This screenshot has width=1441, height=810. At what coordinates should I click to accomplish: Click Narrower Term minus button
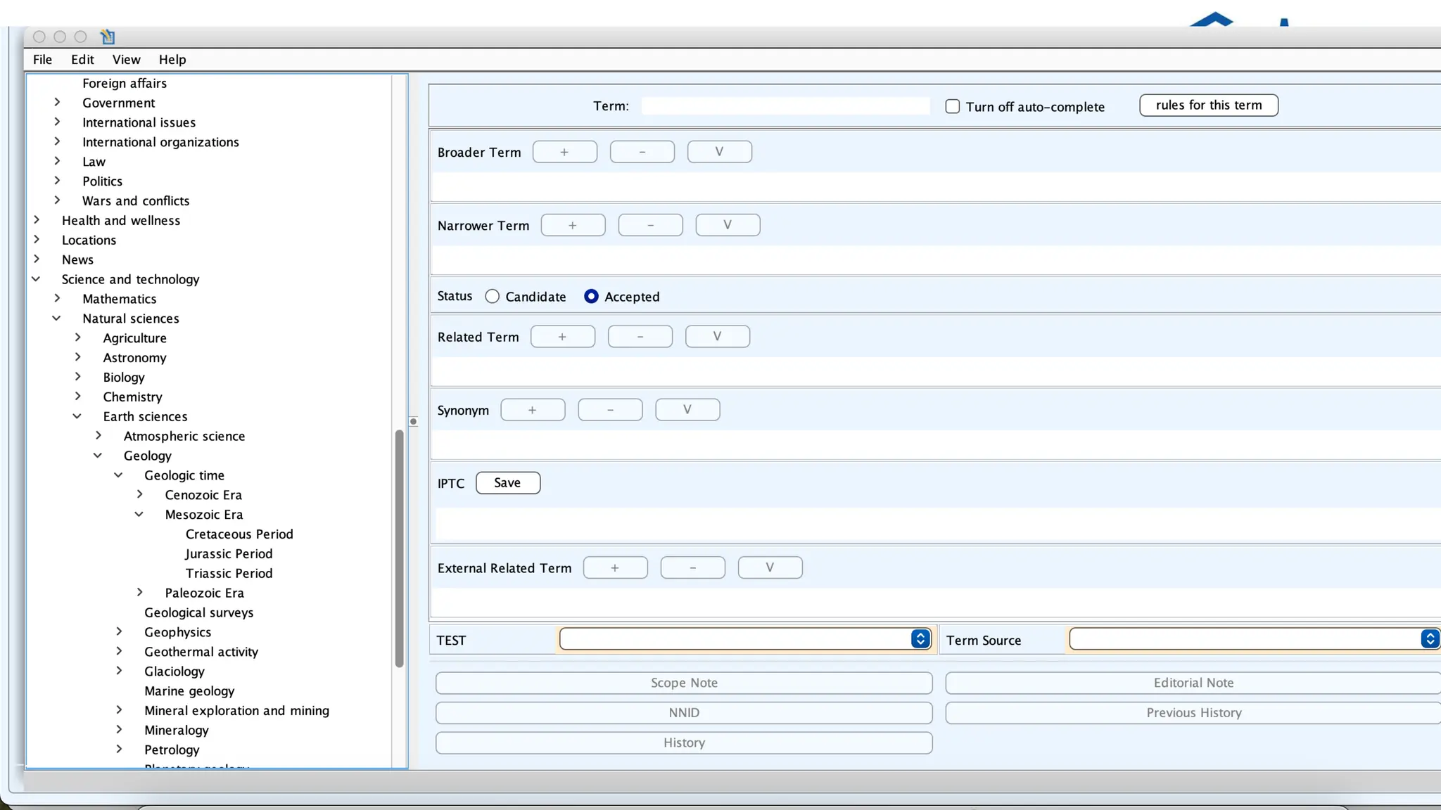(650, 225)
